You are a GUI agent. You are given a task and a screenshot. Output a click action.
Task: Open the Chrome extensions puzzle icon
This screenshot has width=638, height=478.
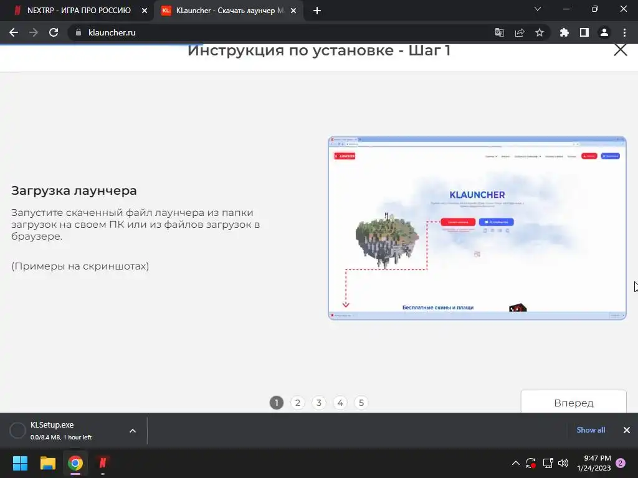click(564, 32)
